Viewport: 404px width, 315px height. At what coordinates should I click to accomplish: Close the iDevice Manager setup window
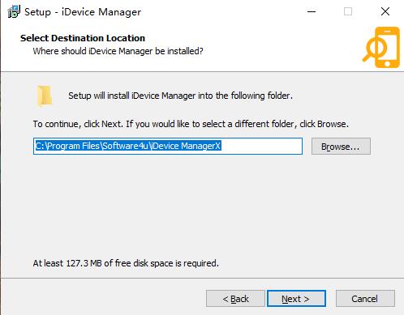(x=385, y=12)
